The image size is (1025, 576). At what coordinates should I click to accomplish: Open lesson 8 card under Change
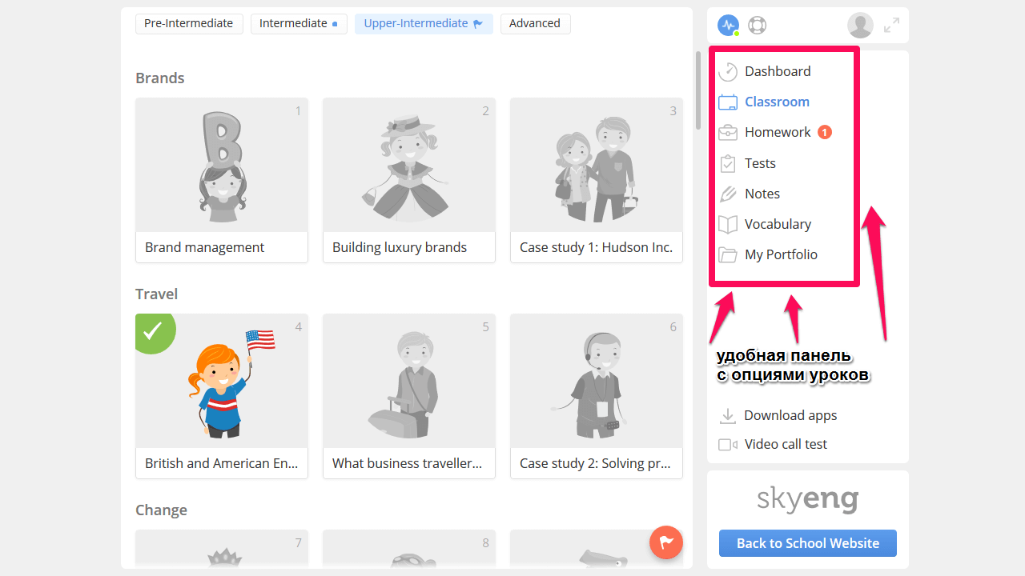(x=409, y=549)
